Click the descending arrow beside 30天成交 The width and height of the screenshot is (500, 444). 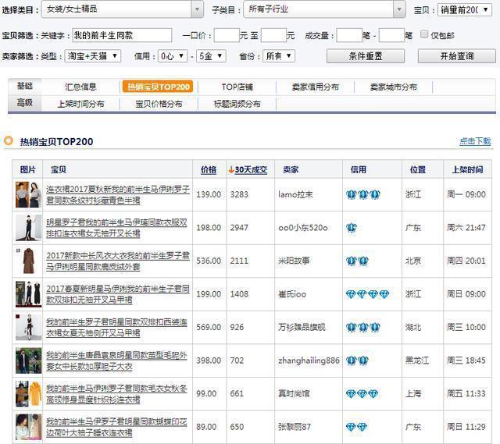pos(231,169)
